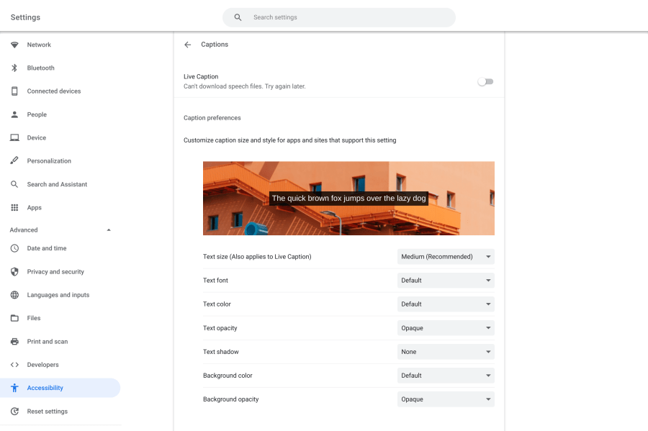This screenshot has height=431, width=648.
Task: Click the Bluetooth icon in sidebar
Action: 14,68
